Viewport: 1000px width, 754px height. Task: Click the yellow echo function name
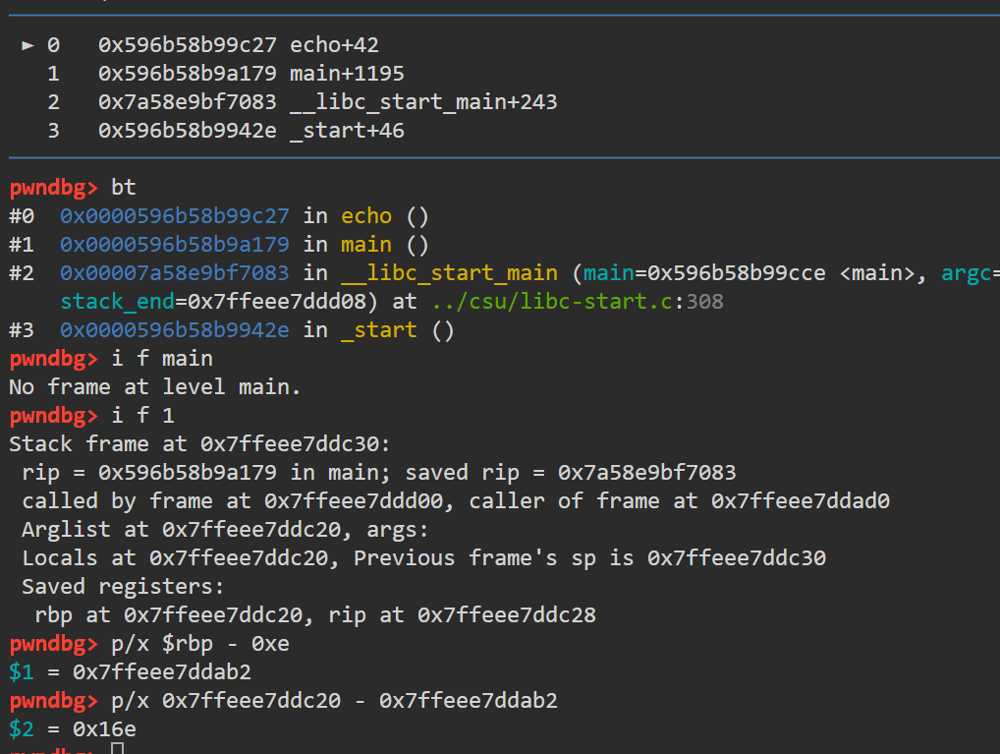click(x=366, y=216)
